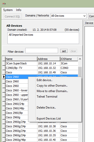Click the application icon in title bar

pos(4,4)
